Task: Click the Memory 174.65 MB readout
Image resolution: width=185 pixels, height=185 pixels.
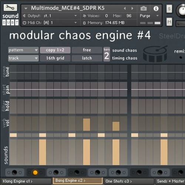Action: click(x=115, y=23)
